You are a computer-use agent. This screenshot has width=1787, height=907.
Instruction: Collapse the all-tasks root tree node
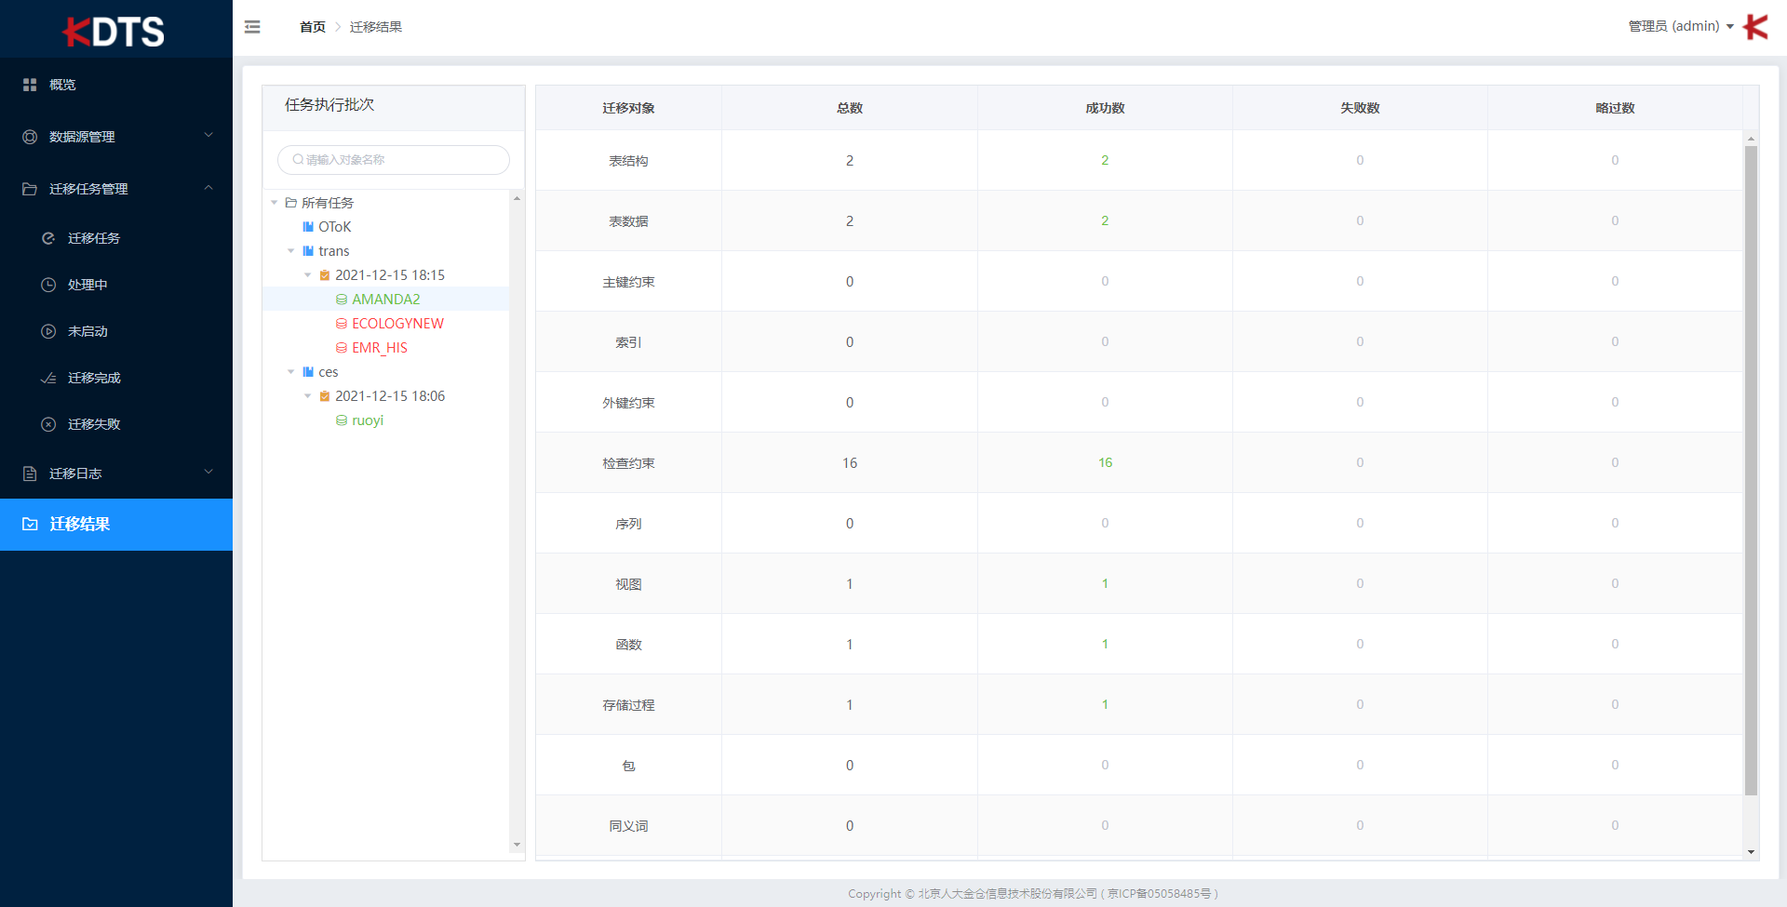(x=275, y=203)
